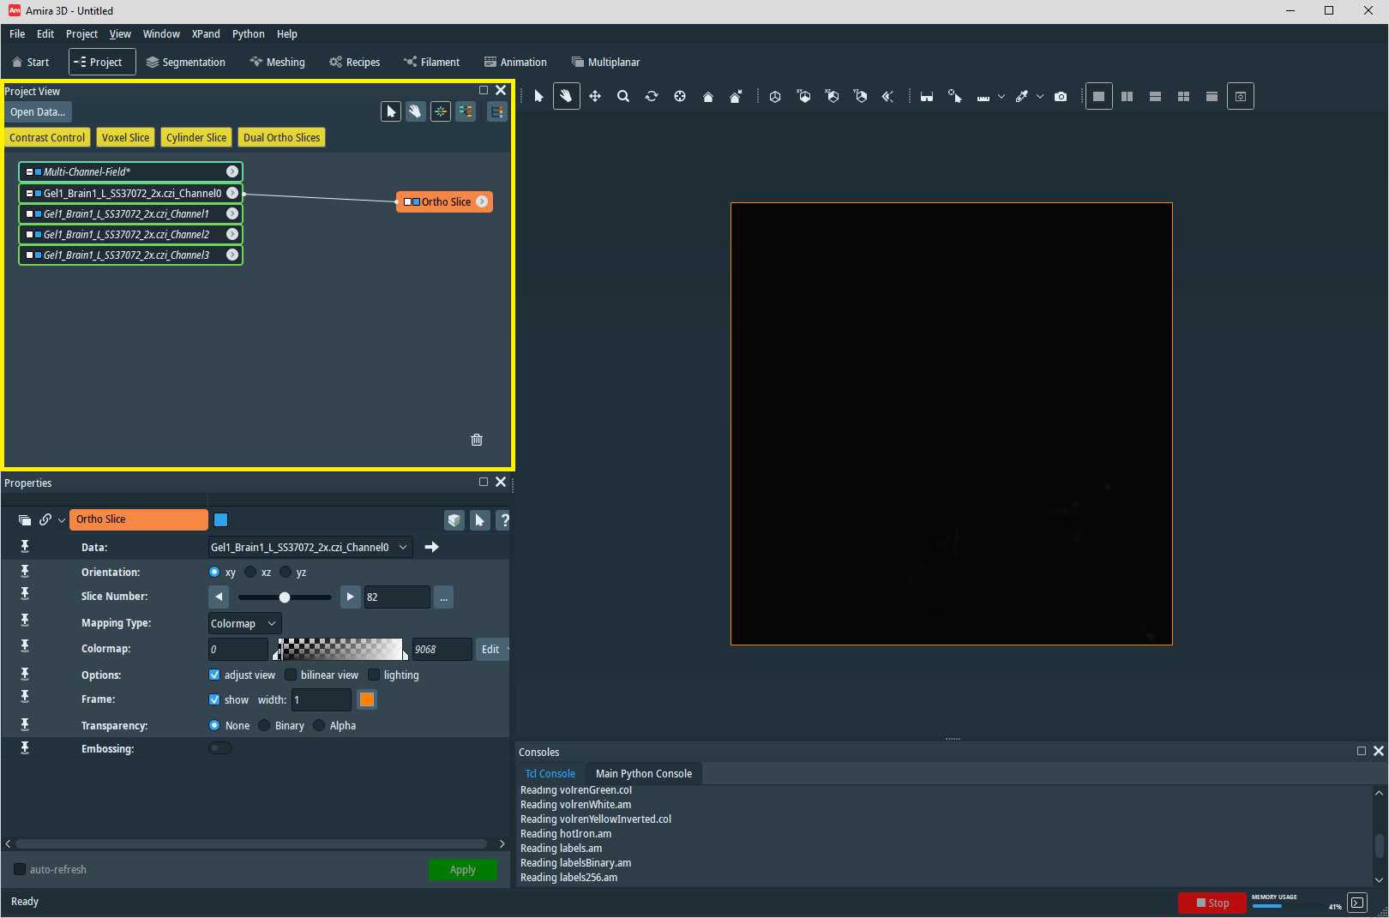Viewport: 1389px width, 918px height.
Task: Click the Stop button in status bar
Action: (x=1212, y=903)
